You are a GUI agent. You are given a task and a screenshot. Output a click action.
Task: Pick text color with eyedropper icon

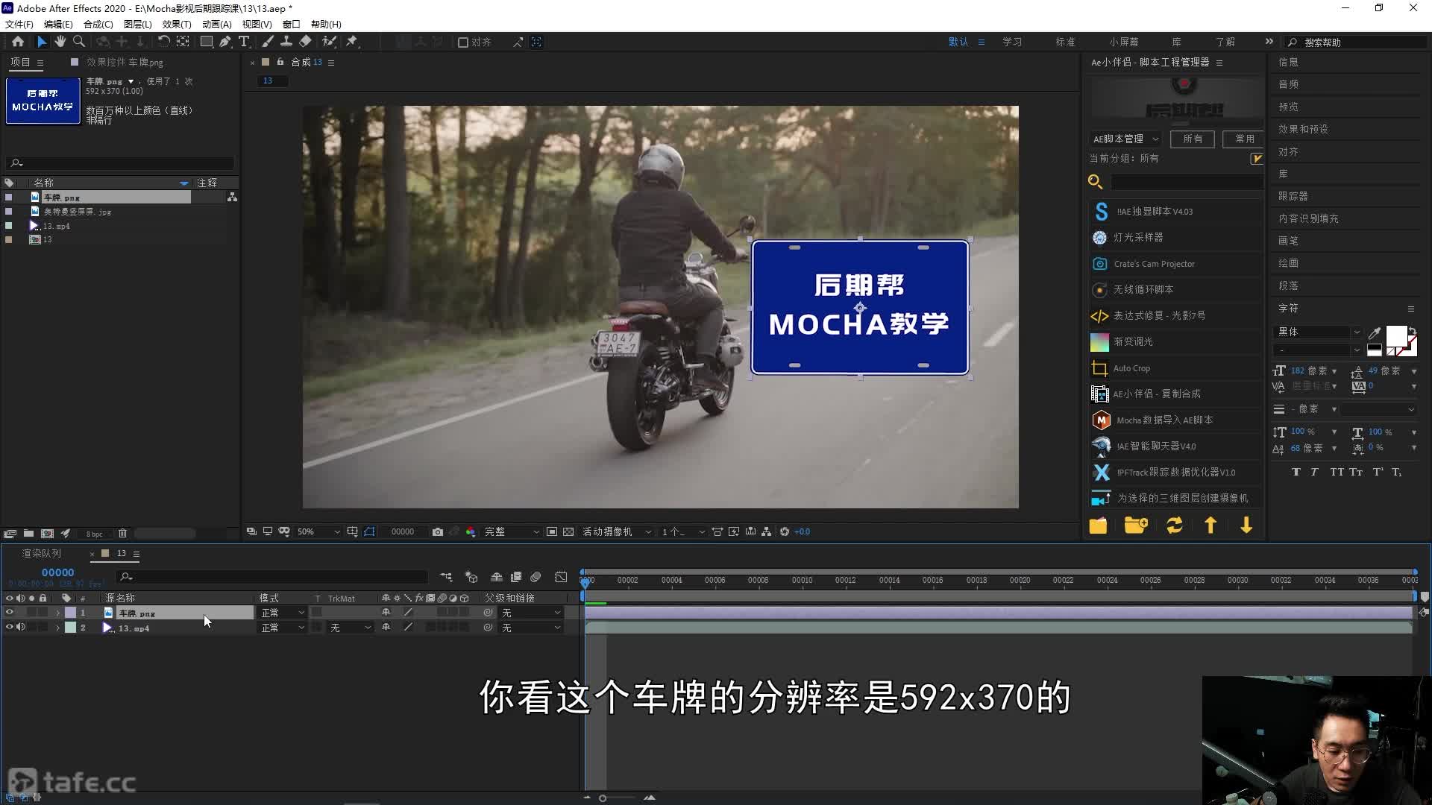1374,332
